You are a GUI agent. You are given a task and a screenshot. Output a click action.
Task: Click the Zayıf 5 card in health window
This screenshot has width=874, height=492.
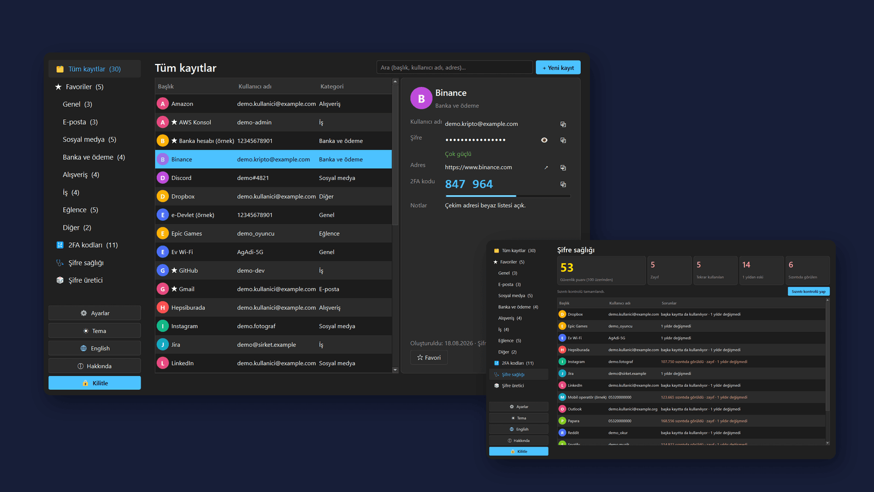pyautogui.click(x=670, y=270)
